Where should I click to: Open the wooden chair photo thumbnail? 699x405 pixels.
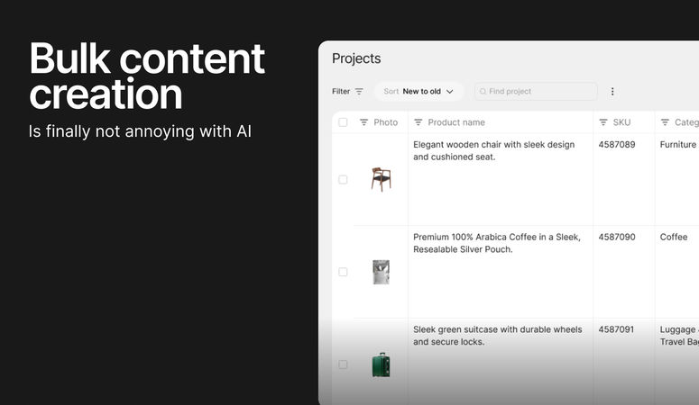(x=381, y=178)
